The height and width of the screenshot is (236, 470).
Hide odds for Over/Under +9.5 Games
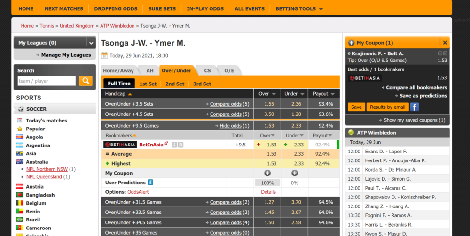(230, 126)
